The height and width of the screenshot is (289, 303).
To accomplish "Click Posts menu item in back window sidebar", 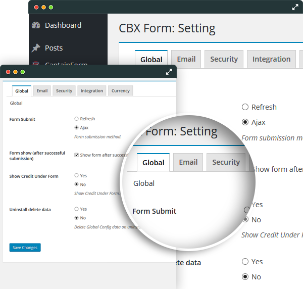I will click(54, 48).
